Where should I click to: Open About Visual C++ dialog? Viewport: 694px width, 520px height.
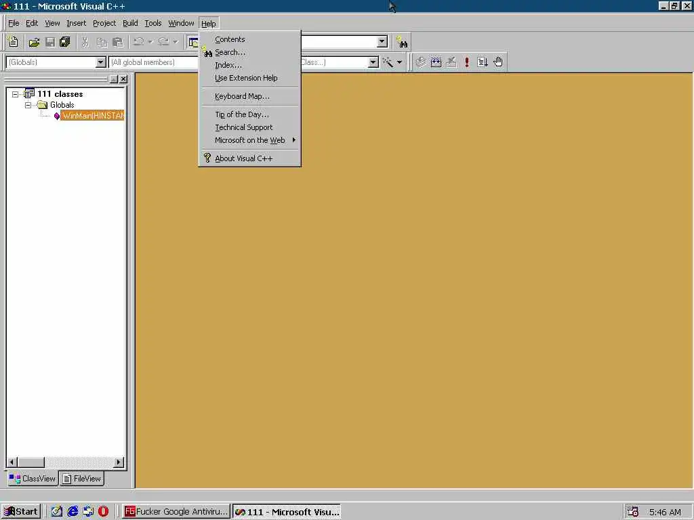click(x=249, y=158)
